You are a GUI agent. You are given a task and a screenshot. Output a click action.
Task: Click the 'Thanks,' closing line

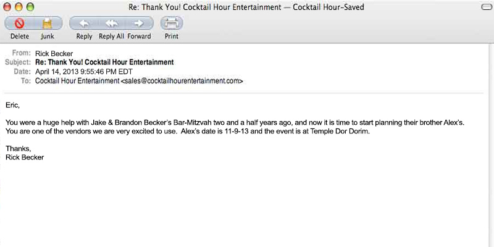pos(19,148)
